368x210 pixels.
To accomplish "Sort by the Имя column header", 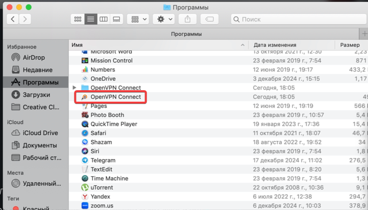I will (158, 45).
